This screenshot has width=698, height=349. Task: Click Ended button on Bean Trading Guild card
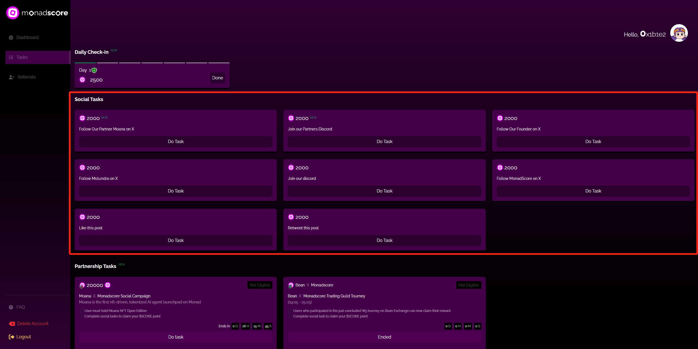384,337
